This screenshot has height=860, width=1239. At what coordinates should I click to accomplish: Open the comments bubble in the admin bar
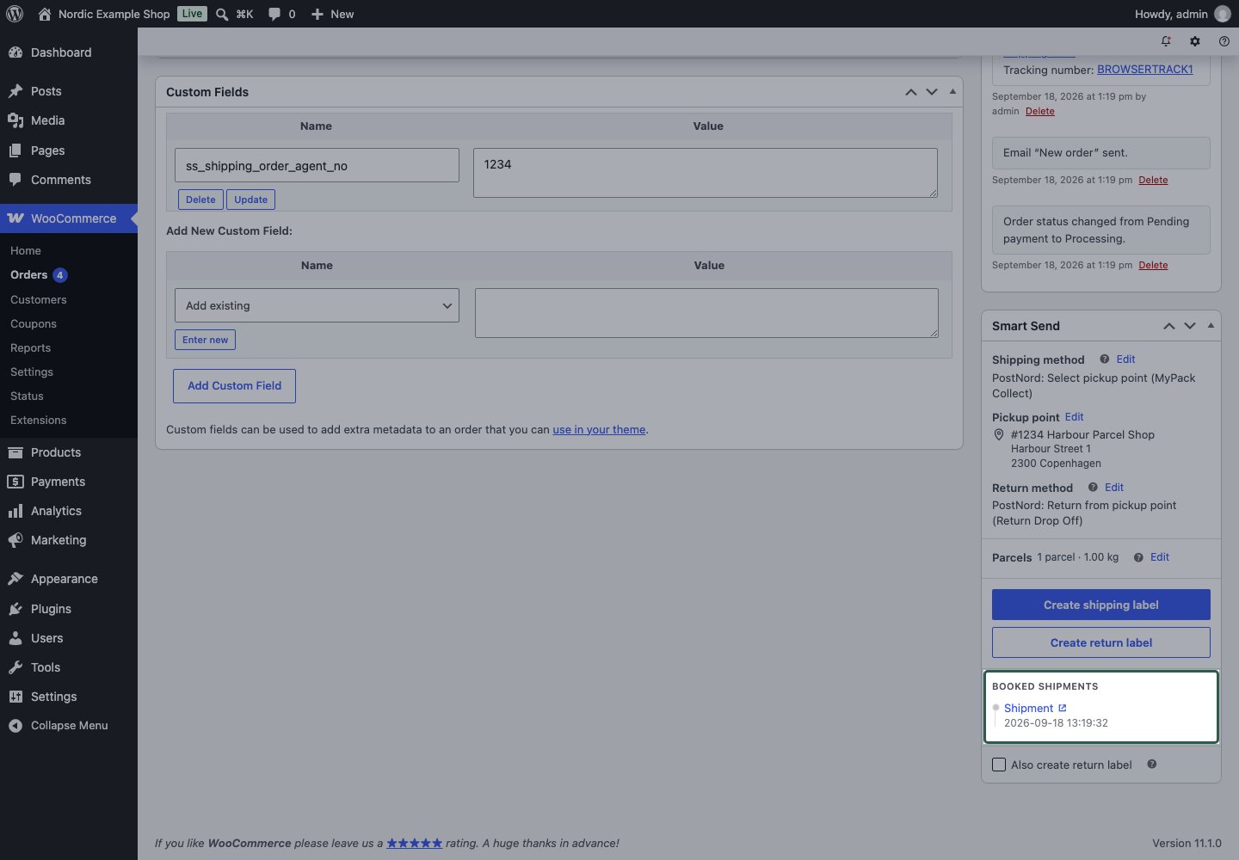(x=274, y=14)
